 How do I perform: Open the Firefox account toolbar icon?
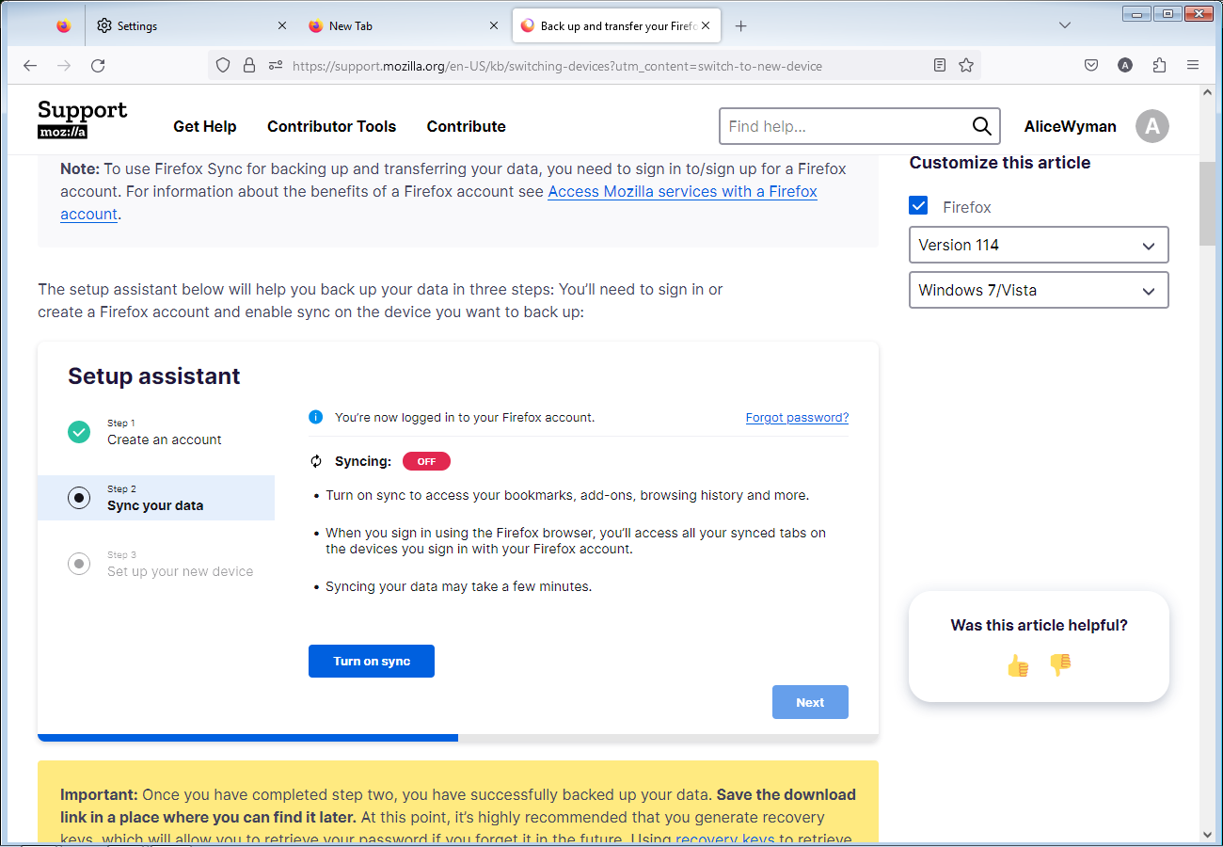click(x=1125, y=66)
